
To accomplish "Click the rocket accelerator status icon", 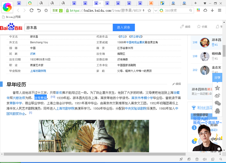I will click(x=181, y=159).
